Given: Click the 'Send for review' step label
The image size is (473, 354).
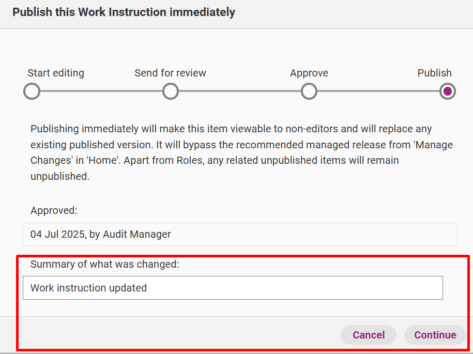Looking at the screenshot, I should tap(170, 73).
